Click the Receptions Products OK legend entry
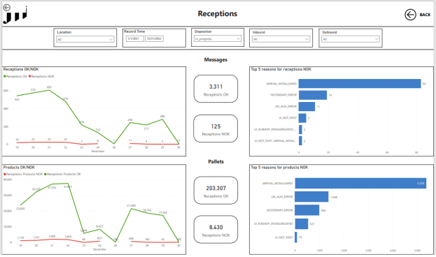 point(62,175)
